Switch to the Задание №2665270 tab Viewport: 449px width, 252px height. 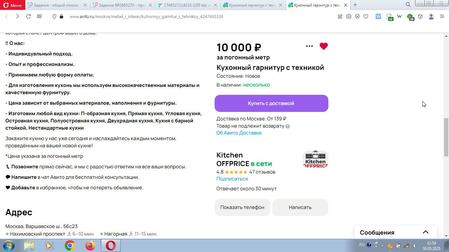coord(122,5)
